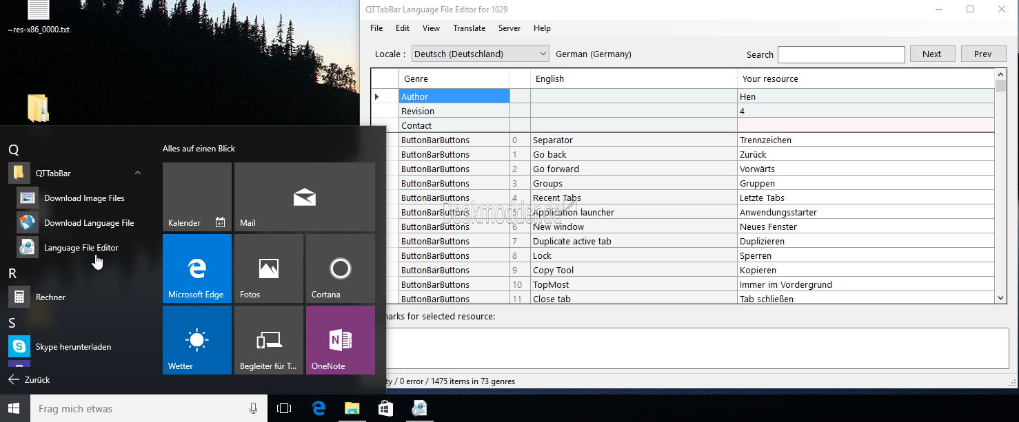The image size is (1019, 422).
Task: Select the 'Duplicate active tab' cell
Action: click(x=634, y=241)
